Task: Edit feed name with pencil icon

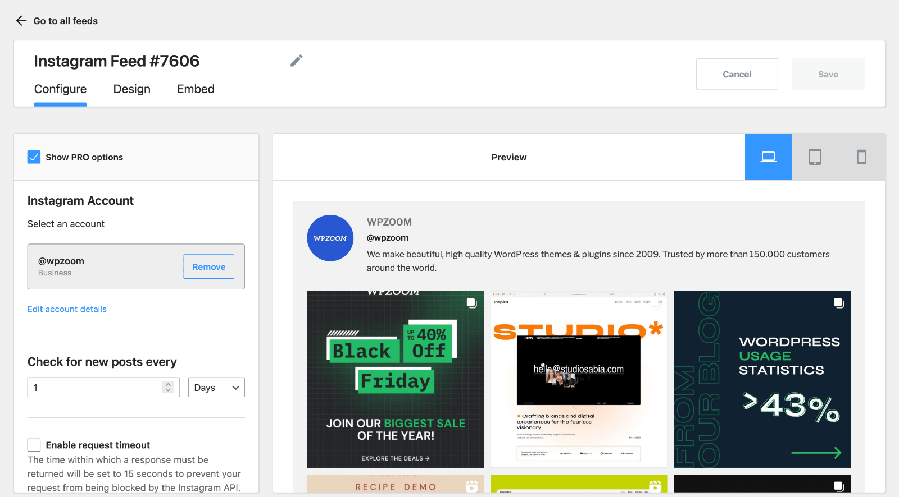Action: pos(297,61)
